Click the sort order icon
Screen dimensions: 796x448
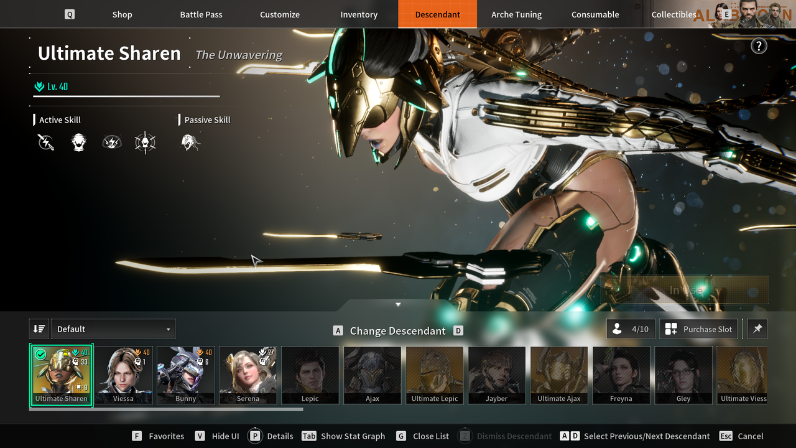(x=39, y=329)
